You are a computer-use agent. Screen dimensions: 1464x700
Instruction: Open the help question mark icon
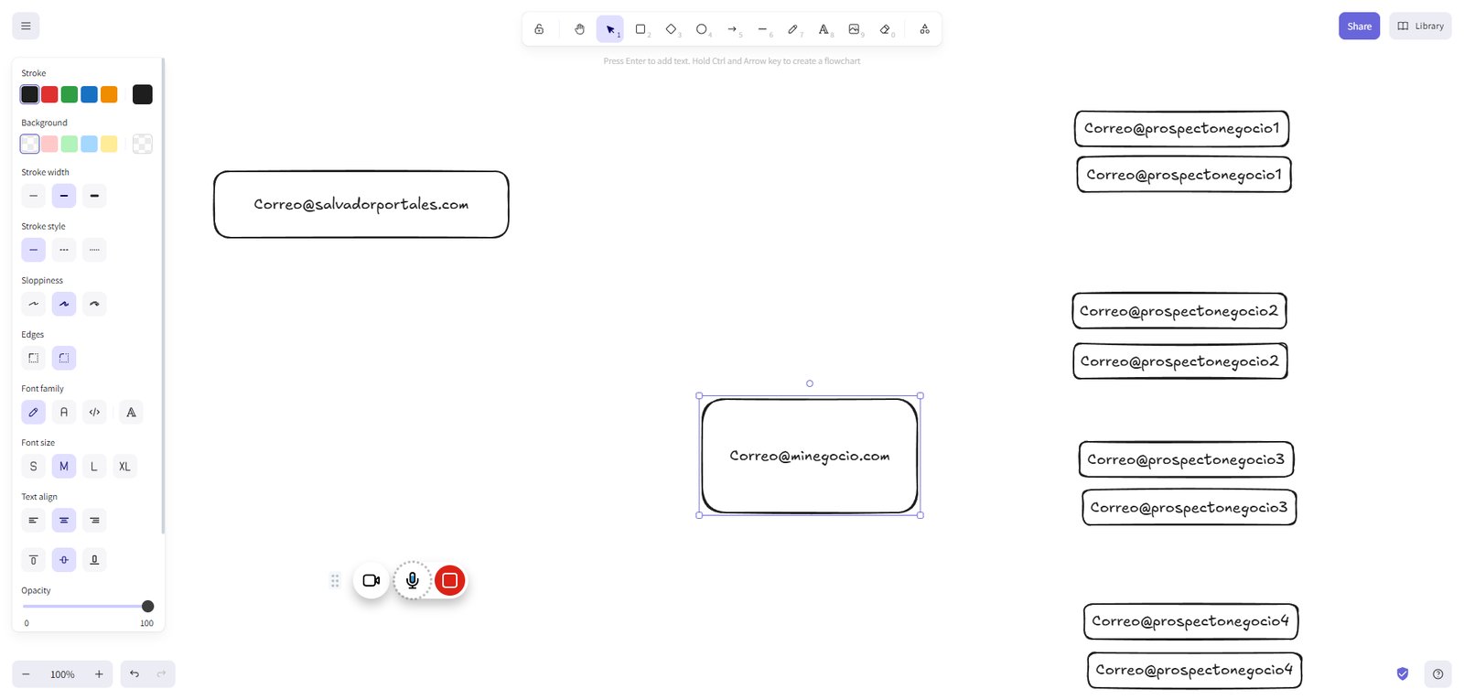click(1437, 674)
